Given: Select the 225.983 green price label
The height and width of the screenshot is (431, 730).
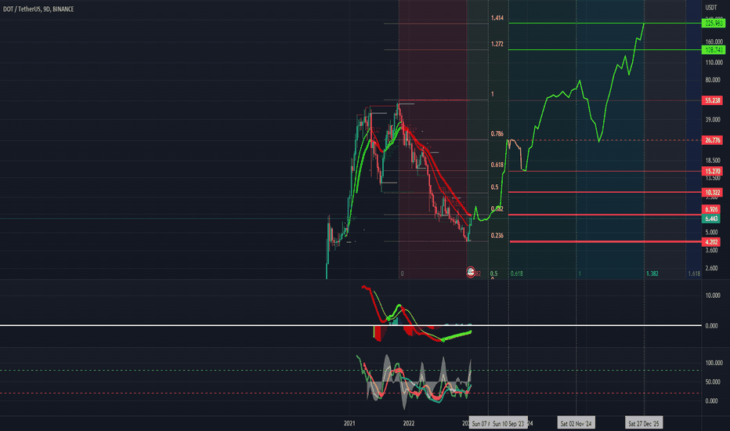Looking at the screenshot, I should pos(714,23).
